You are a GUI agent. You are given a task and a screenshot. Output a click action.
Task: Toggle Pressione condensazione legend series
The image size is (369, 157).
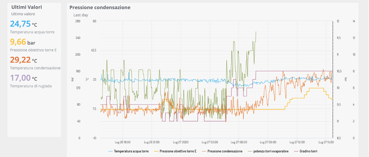pos(222,151)
